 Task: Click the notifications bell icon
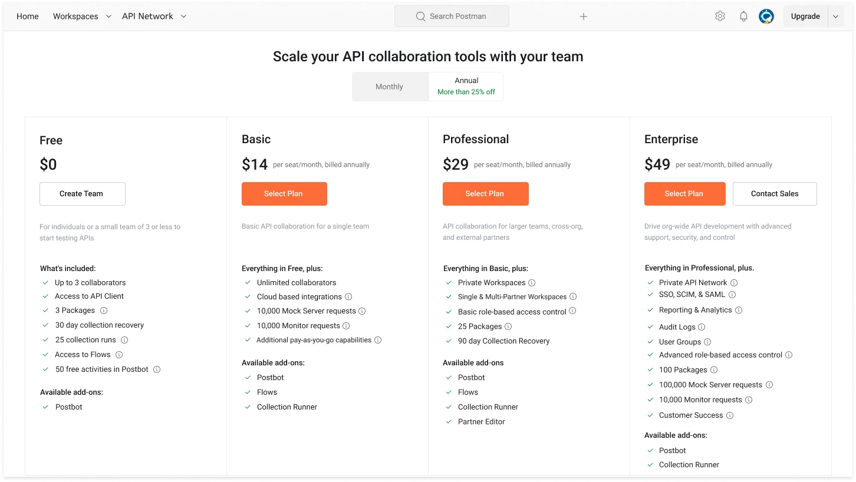point(743,16)
